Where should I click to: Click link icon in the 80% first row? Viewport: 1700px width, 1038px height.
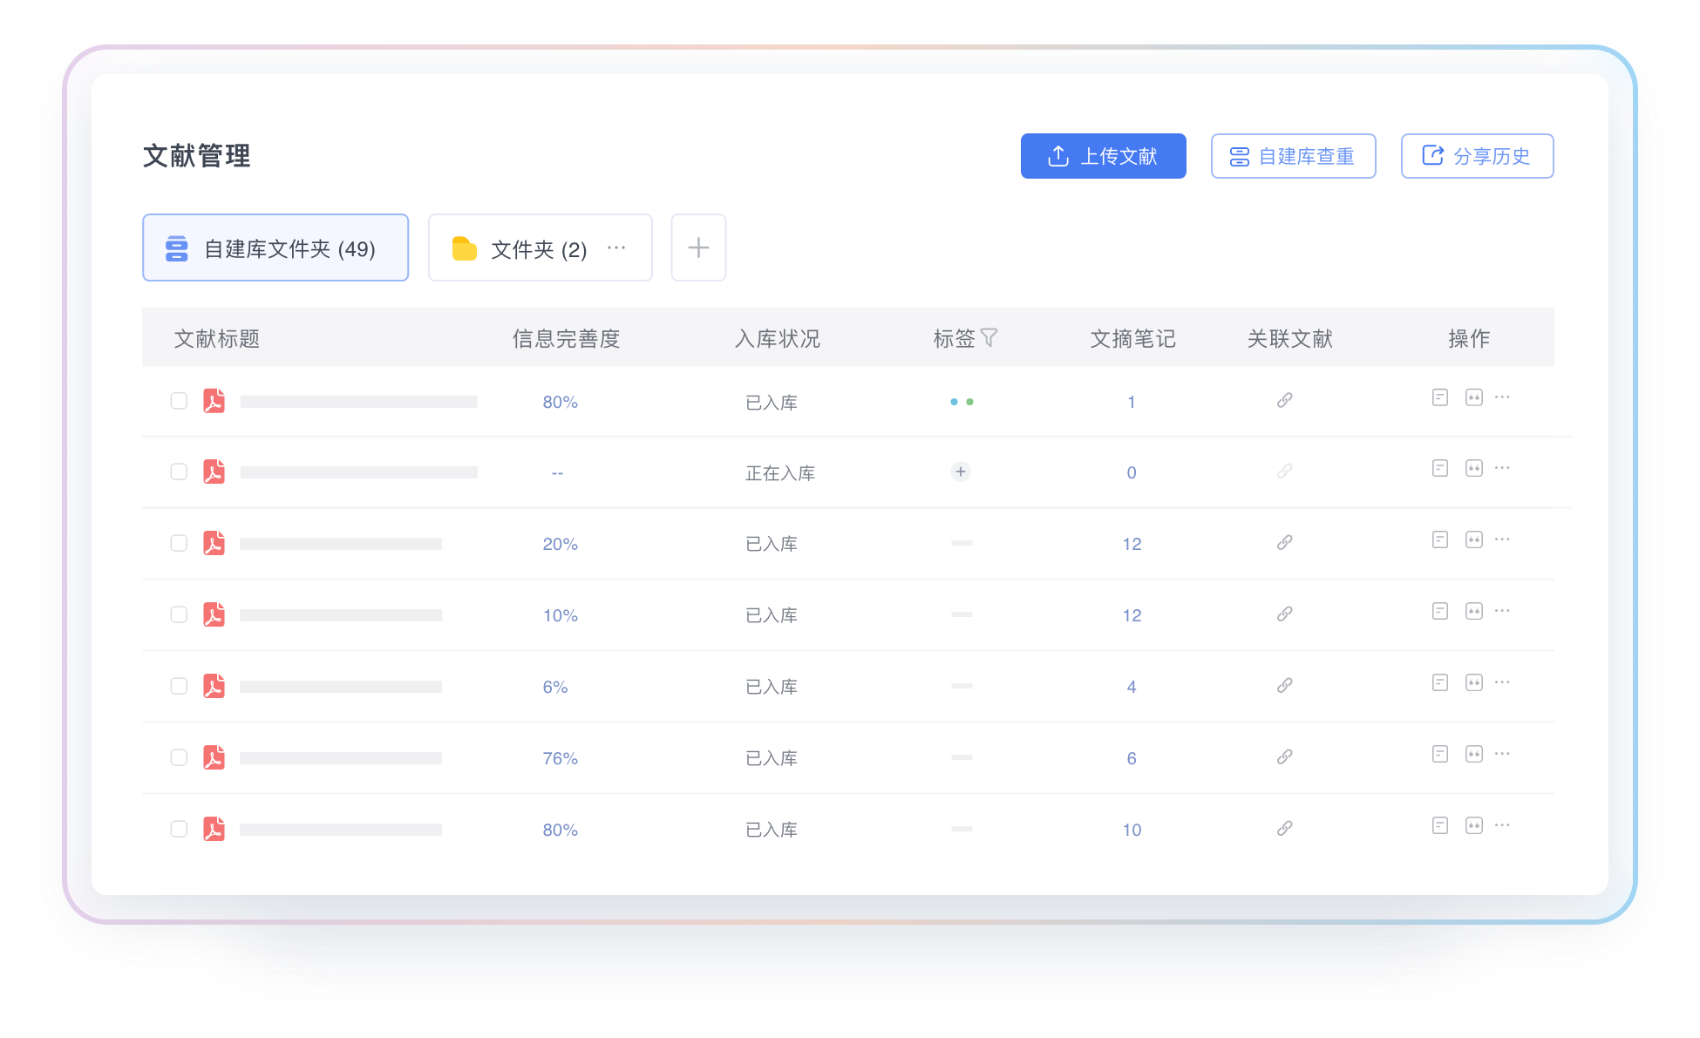tap(1284, 401)
